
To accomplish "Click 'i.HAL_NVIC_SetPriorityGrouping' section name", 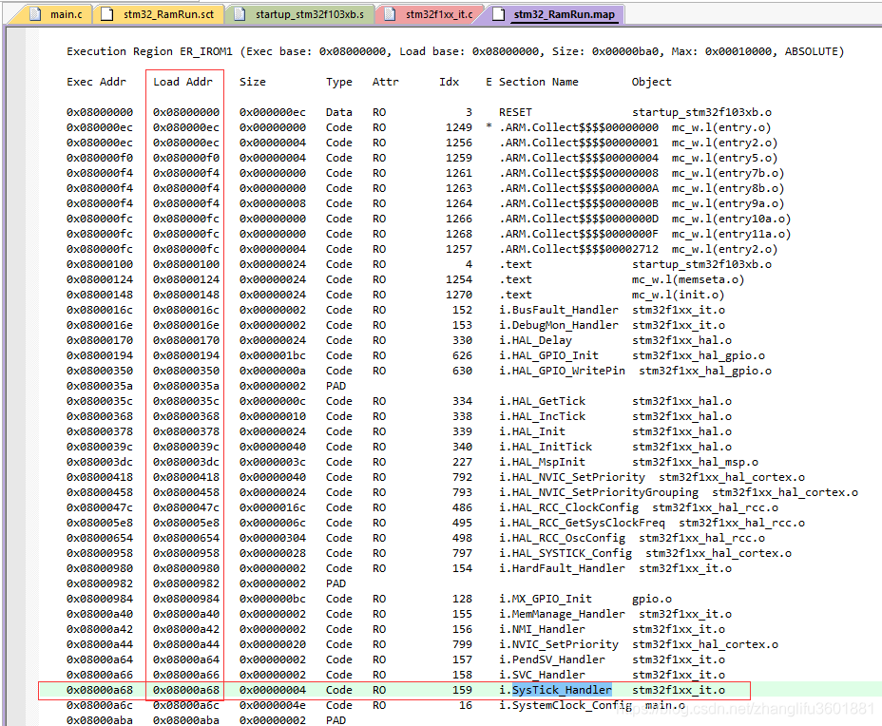I will tap(599, 491).
